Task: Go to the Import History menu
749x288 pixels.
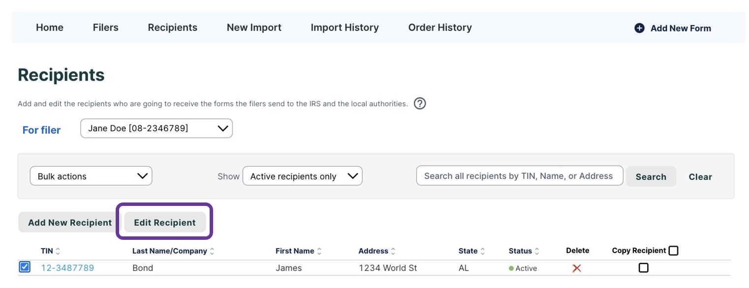Action: click(x=344, y=28)
